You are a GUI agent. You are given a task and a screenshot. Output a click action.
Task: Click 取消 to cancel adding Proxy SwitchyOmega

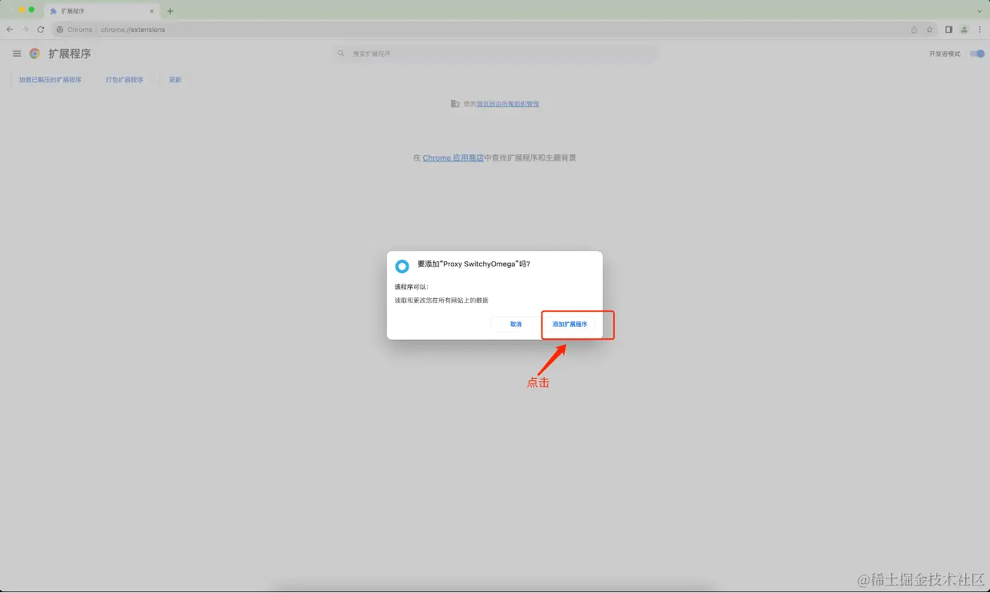pos(516,324)
